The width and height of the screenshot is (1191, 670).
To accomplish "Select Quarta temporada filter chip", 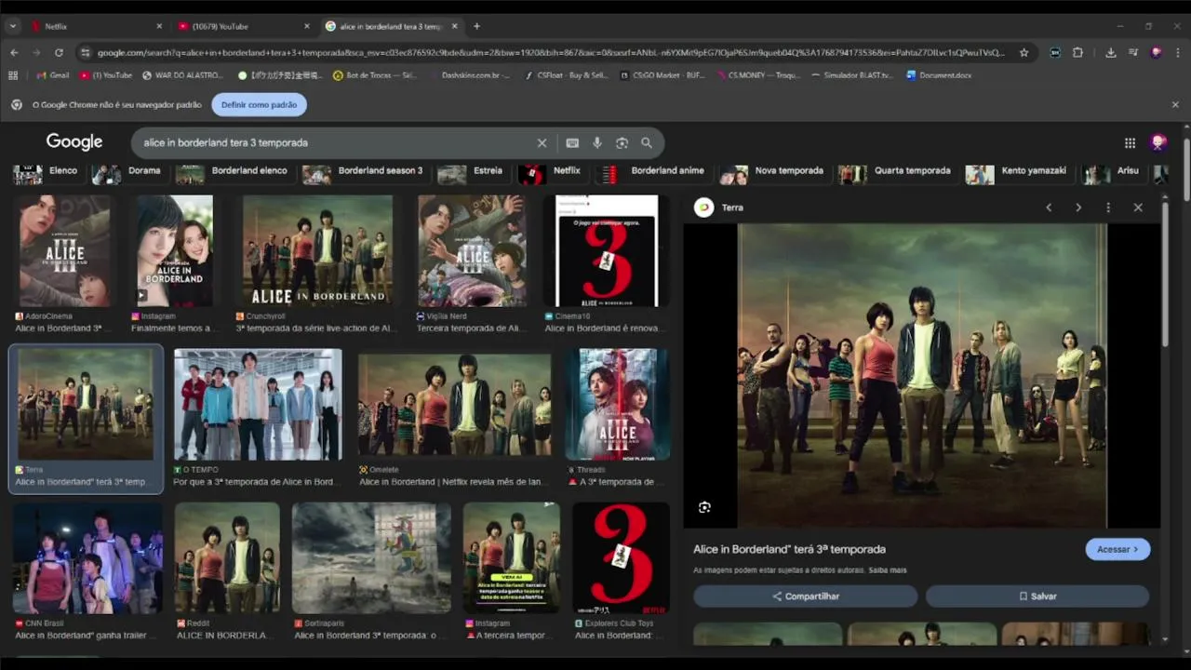I will click(895, 171).
